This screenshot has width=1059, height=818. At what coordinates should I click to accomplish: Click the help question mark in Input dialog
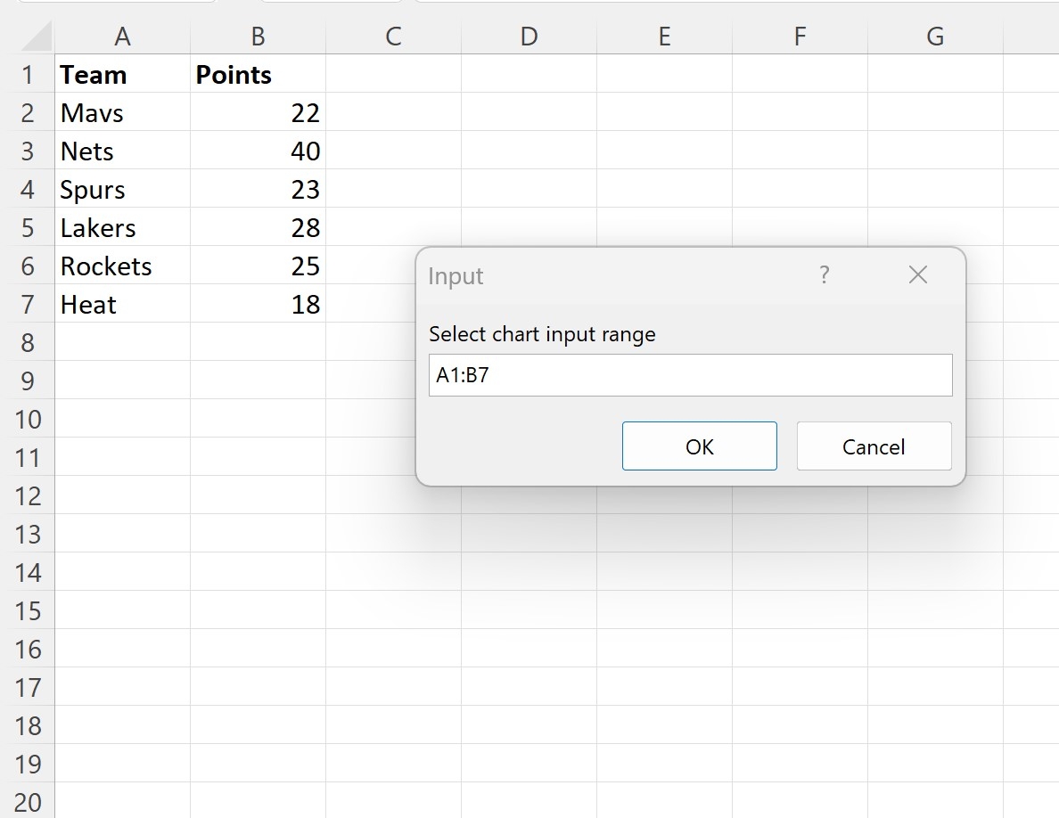pos(824,275)
